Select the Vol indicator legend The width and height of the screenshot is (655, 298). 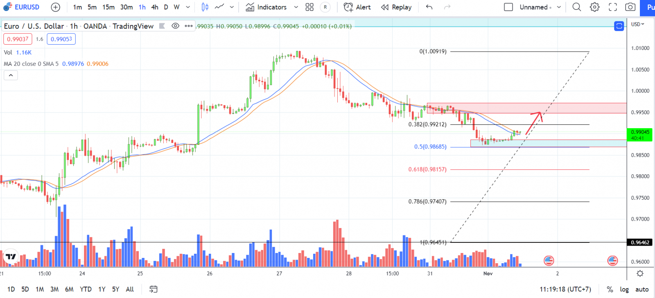tap(18, 52)
